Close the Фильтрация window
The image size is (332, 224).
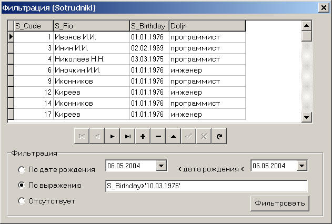click(x=324, y=7)
